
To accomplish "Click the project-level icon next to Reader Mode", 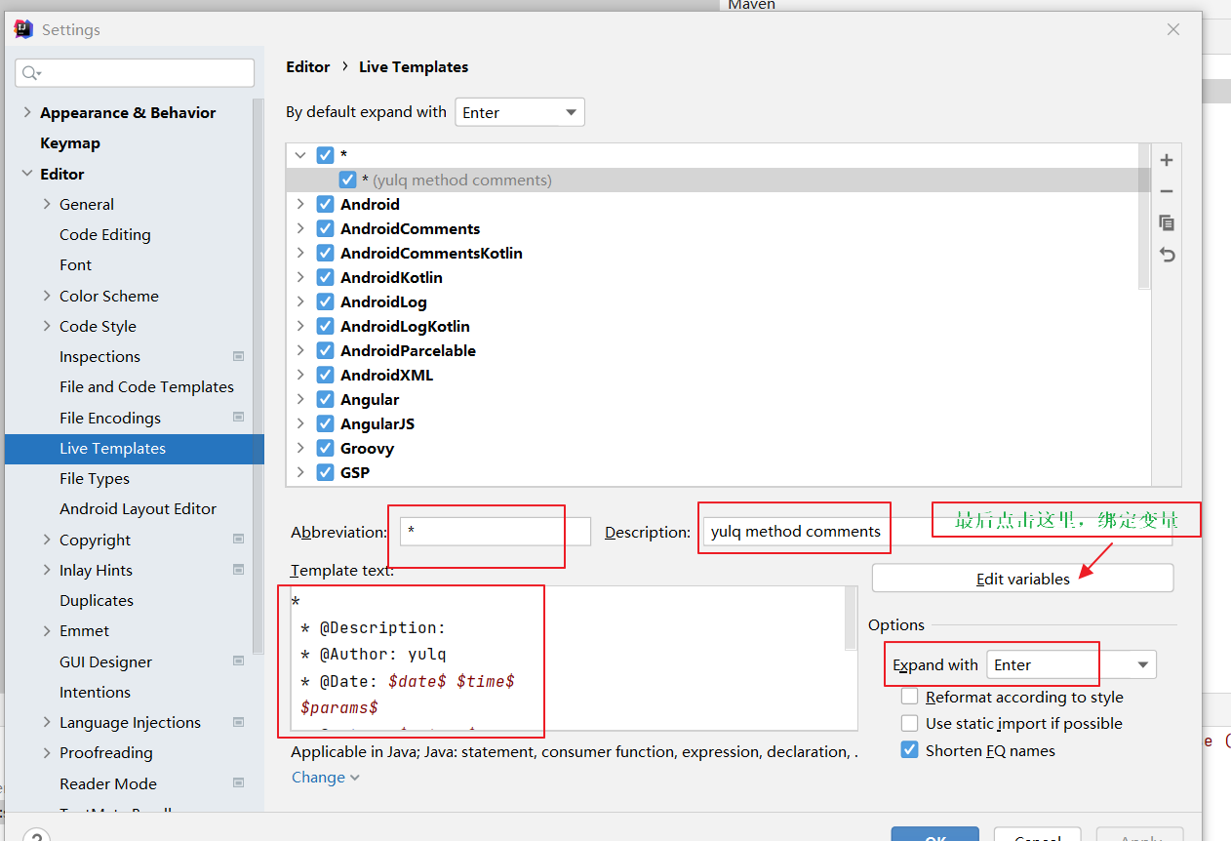I will pos(239,783).
